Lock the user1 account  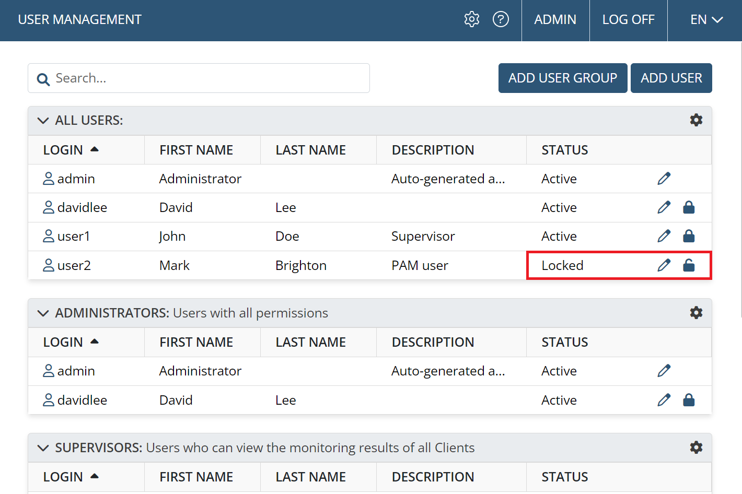coord(689,236)
